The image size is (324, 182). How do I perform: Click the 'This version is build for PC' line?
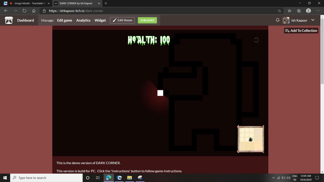coord(119,171)
